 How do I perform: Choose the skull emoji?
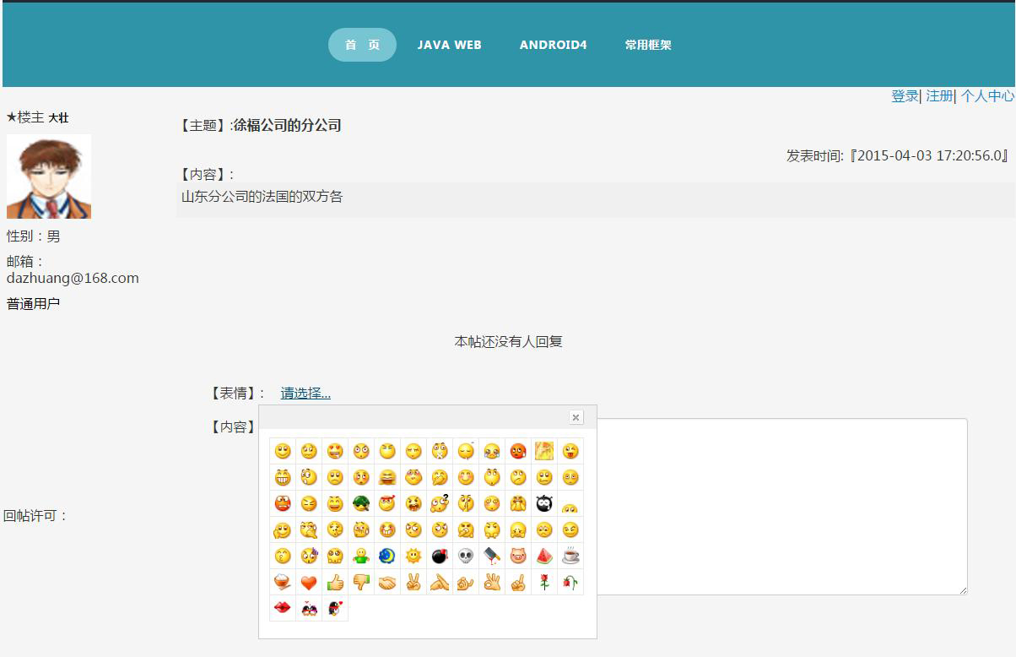pyautogui.click(x=466, y=557)
